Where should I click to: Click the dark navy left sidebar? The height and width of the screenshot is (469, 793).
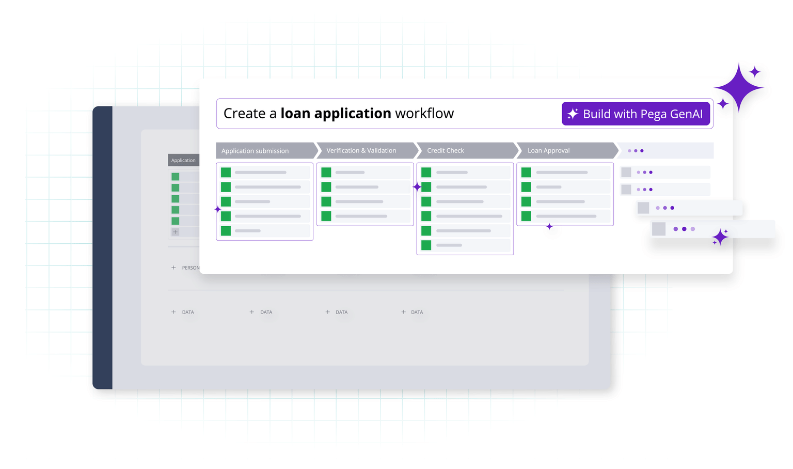tap(102, 248)
